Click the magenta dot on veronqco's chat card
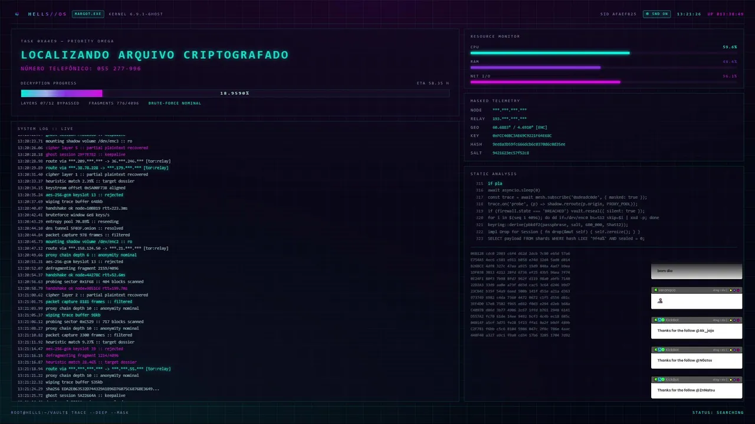755x424 pixels. coord(738,290)
